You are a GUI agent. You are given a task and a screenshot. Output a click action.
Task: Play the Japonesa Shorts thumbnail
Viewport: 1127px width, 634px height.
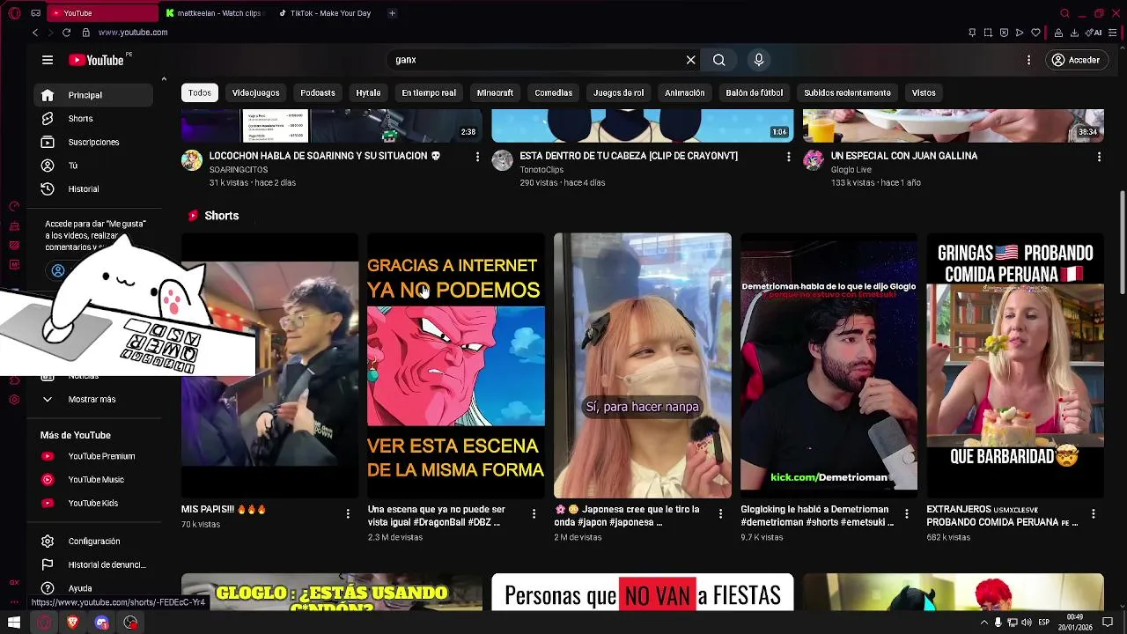click(x=643, y=365)
